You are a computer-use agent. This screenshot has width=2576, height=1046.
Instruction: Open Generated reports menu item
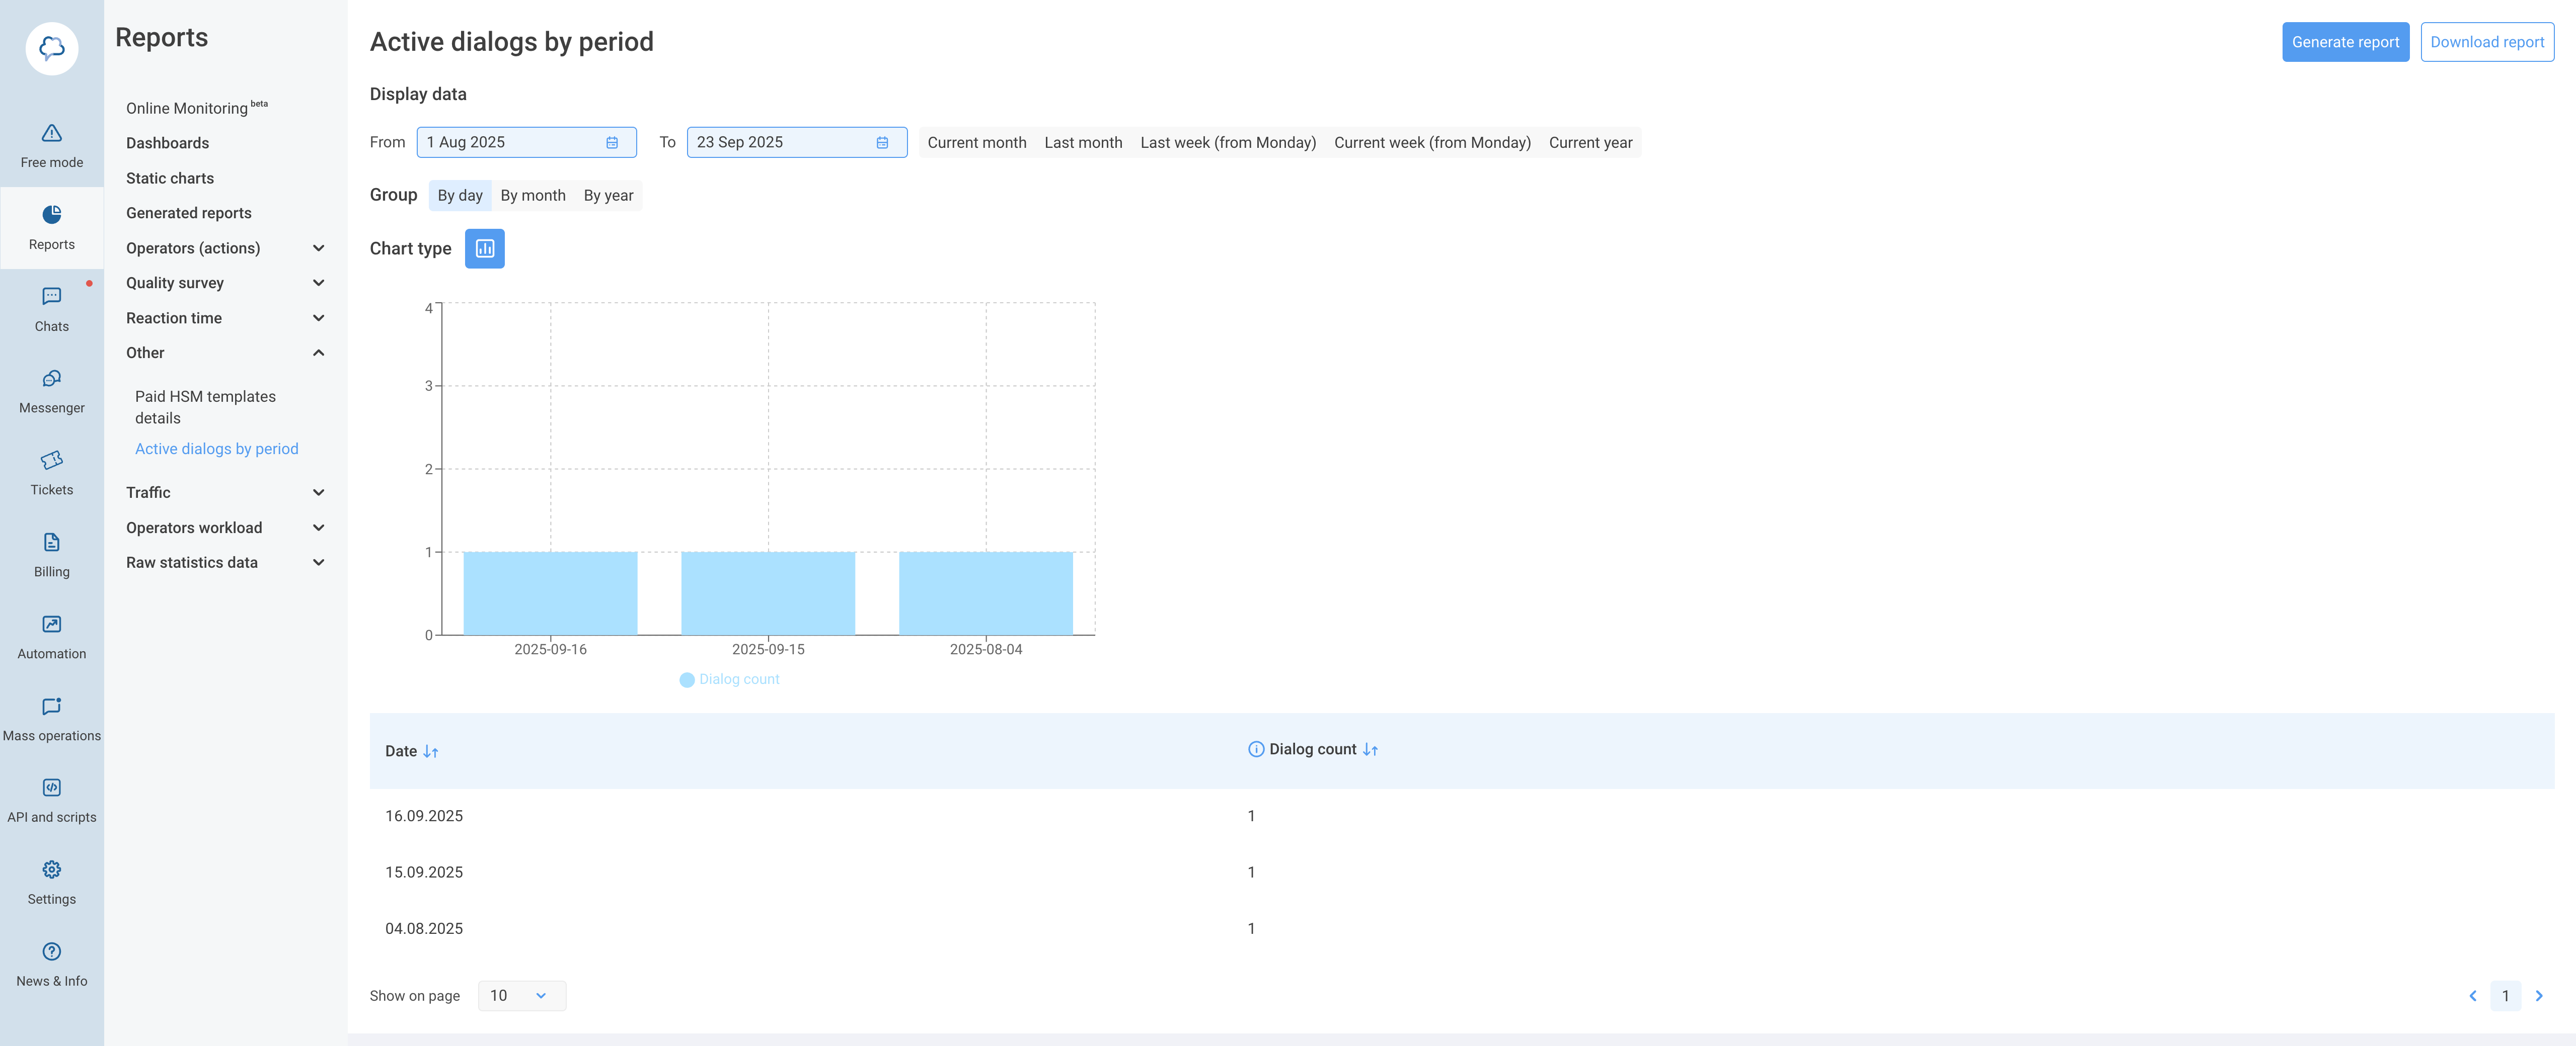189,213
